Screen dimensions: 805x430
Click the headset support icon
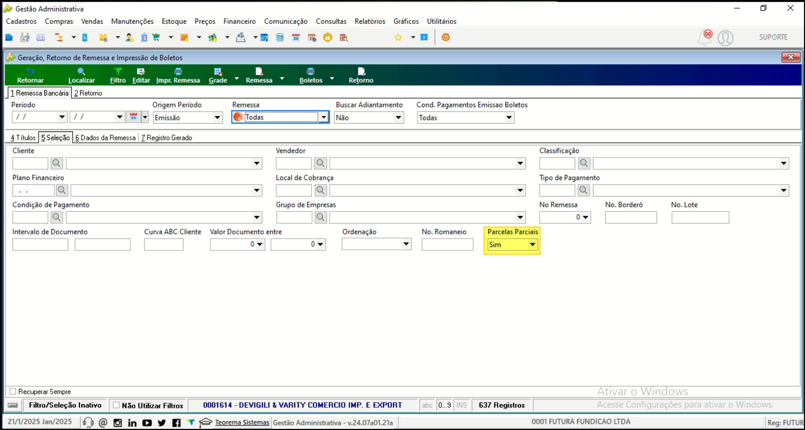tap(88, 423)
